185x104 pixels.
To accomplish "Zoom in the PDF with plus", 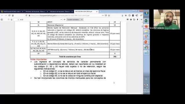I will 64,20.
